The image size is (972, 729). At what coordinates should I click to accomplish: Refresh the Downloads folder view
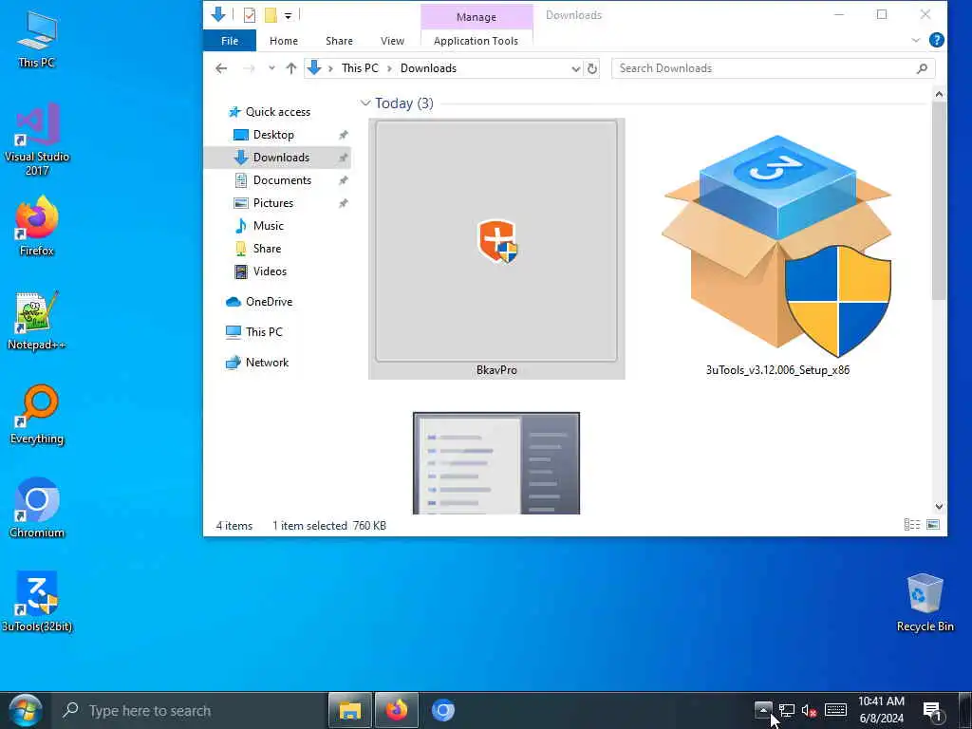[x=592, y=68]
